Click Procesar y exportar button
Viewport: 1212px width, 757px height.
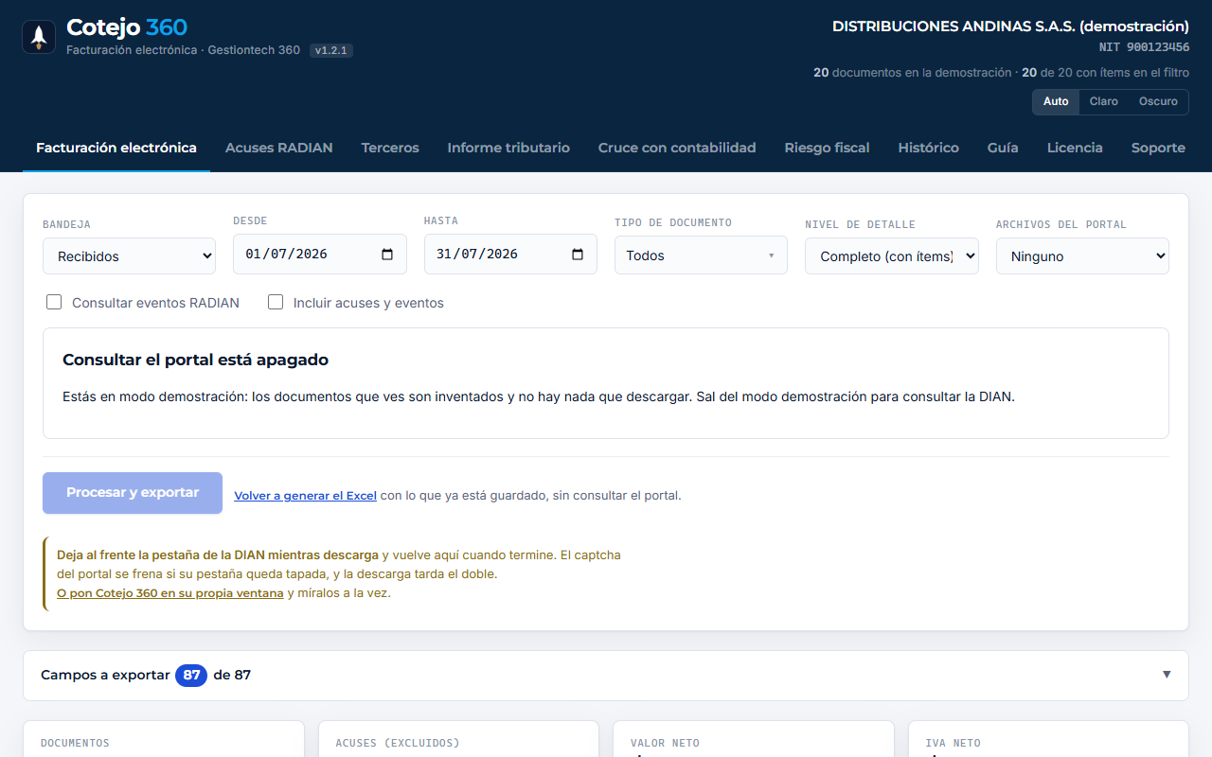133,493
